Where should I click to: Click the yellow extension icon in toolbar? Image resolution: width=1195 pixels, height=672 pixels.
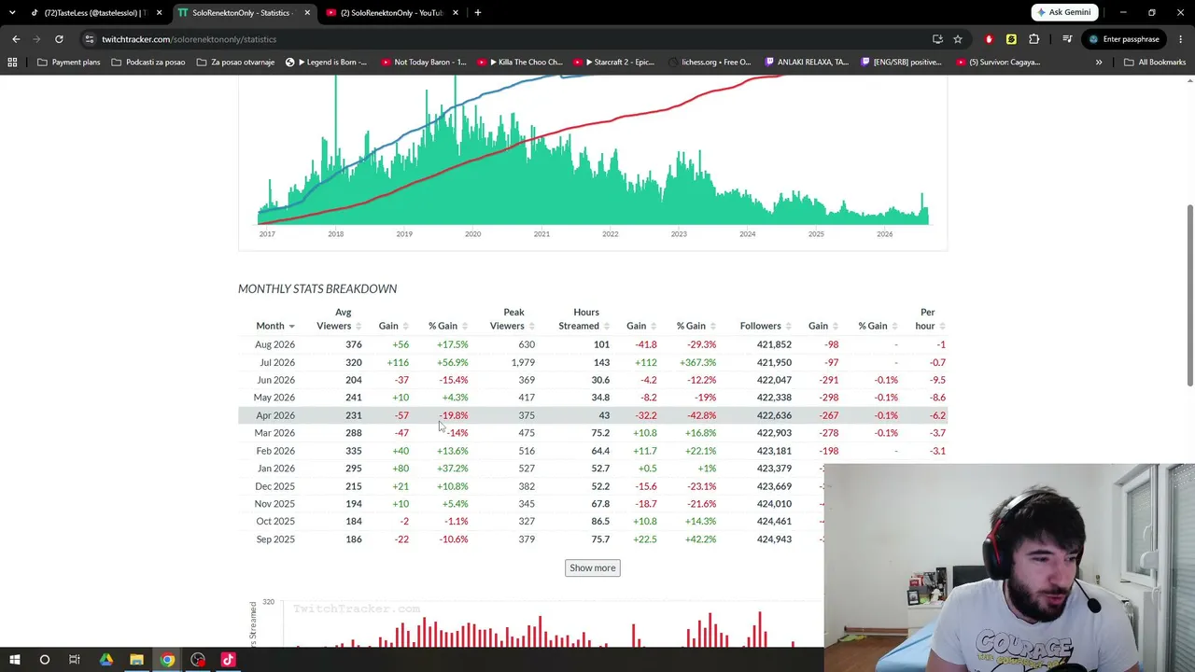click(x=1011, y=39)
